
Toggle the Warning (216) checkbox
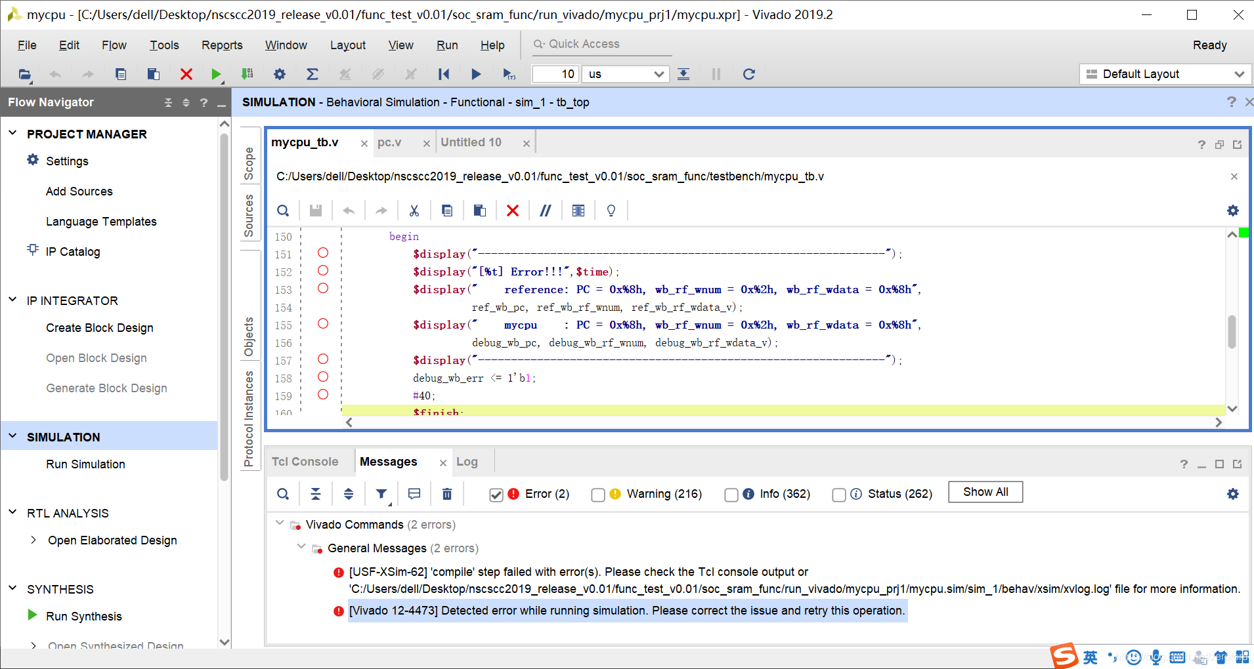click(x=598, y=495)
